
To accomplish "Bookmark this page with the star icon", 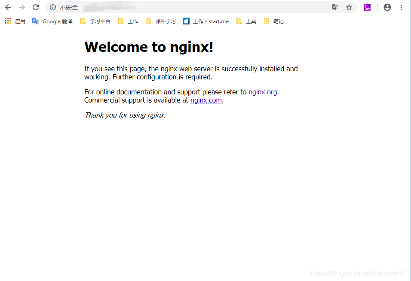I will pyautogui.click(x=349, y=7).
